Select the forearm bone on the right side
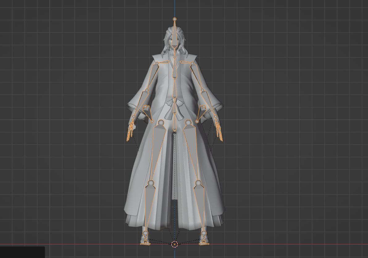Screen dimensions: 368x258 (x=209, y=103)
